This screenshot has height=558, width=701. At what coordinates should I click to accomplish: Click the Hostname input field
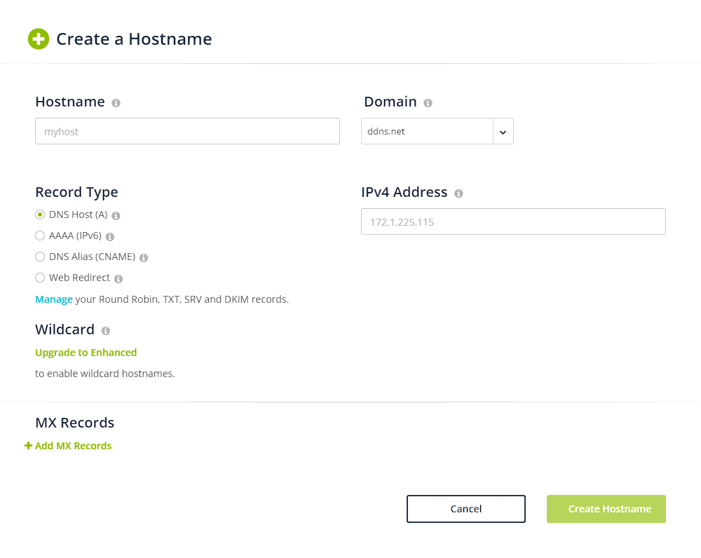click(x=187, y=132)
